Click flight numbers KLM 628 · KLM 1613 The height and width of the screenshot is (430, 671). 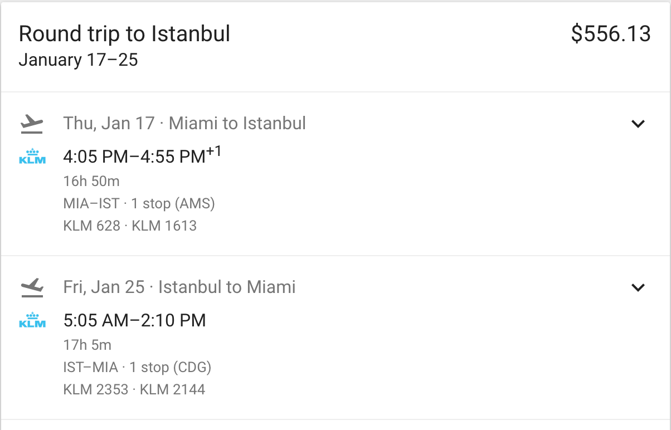point(130,226)
